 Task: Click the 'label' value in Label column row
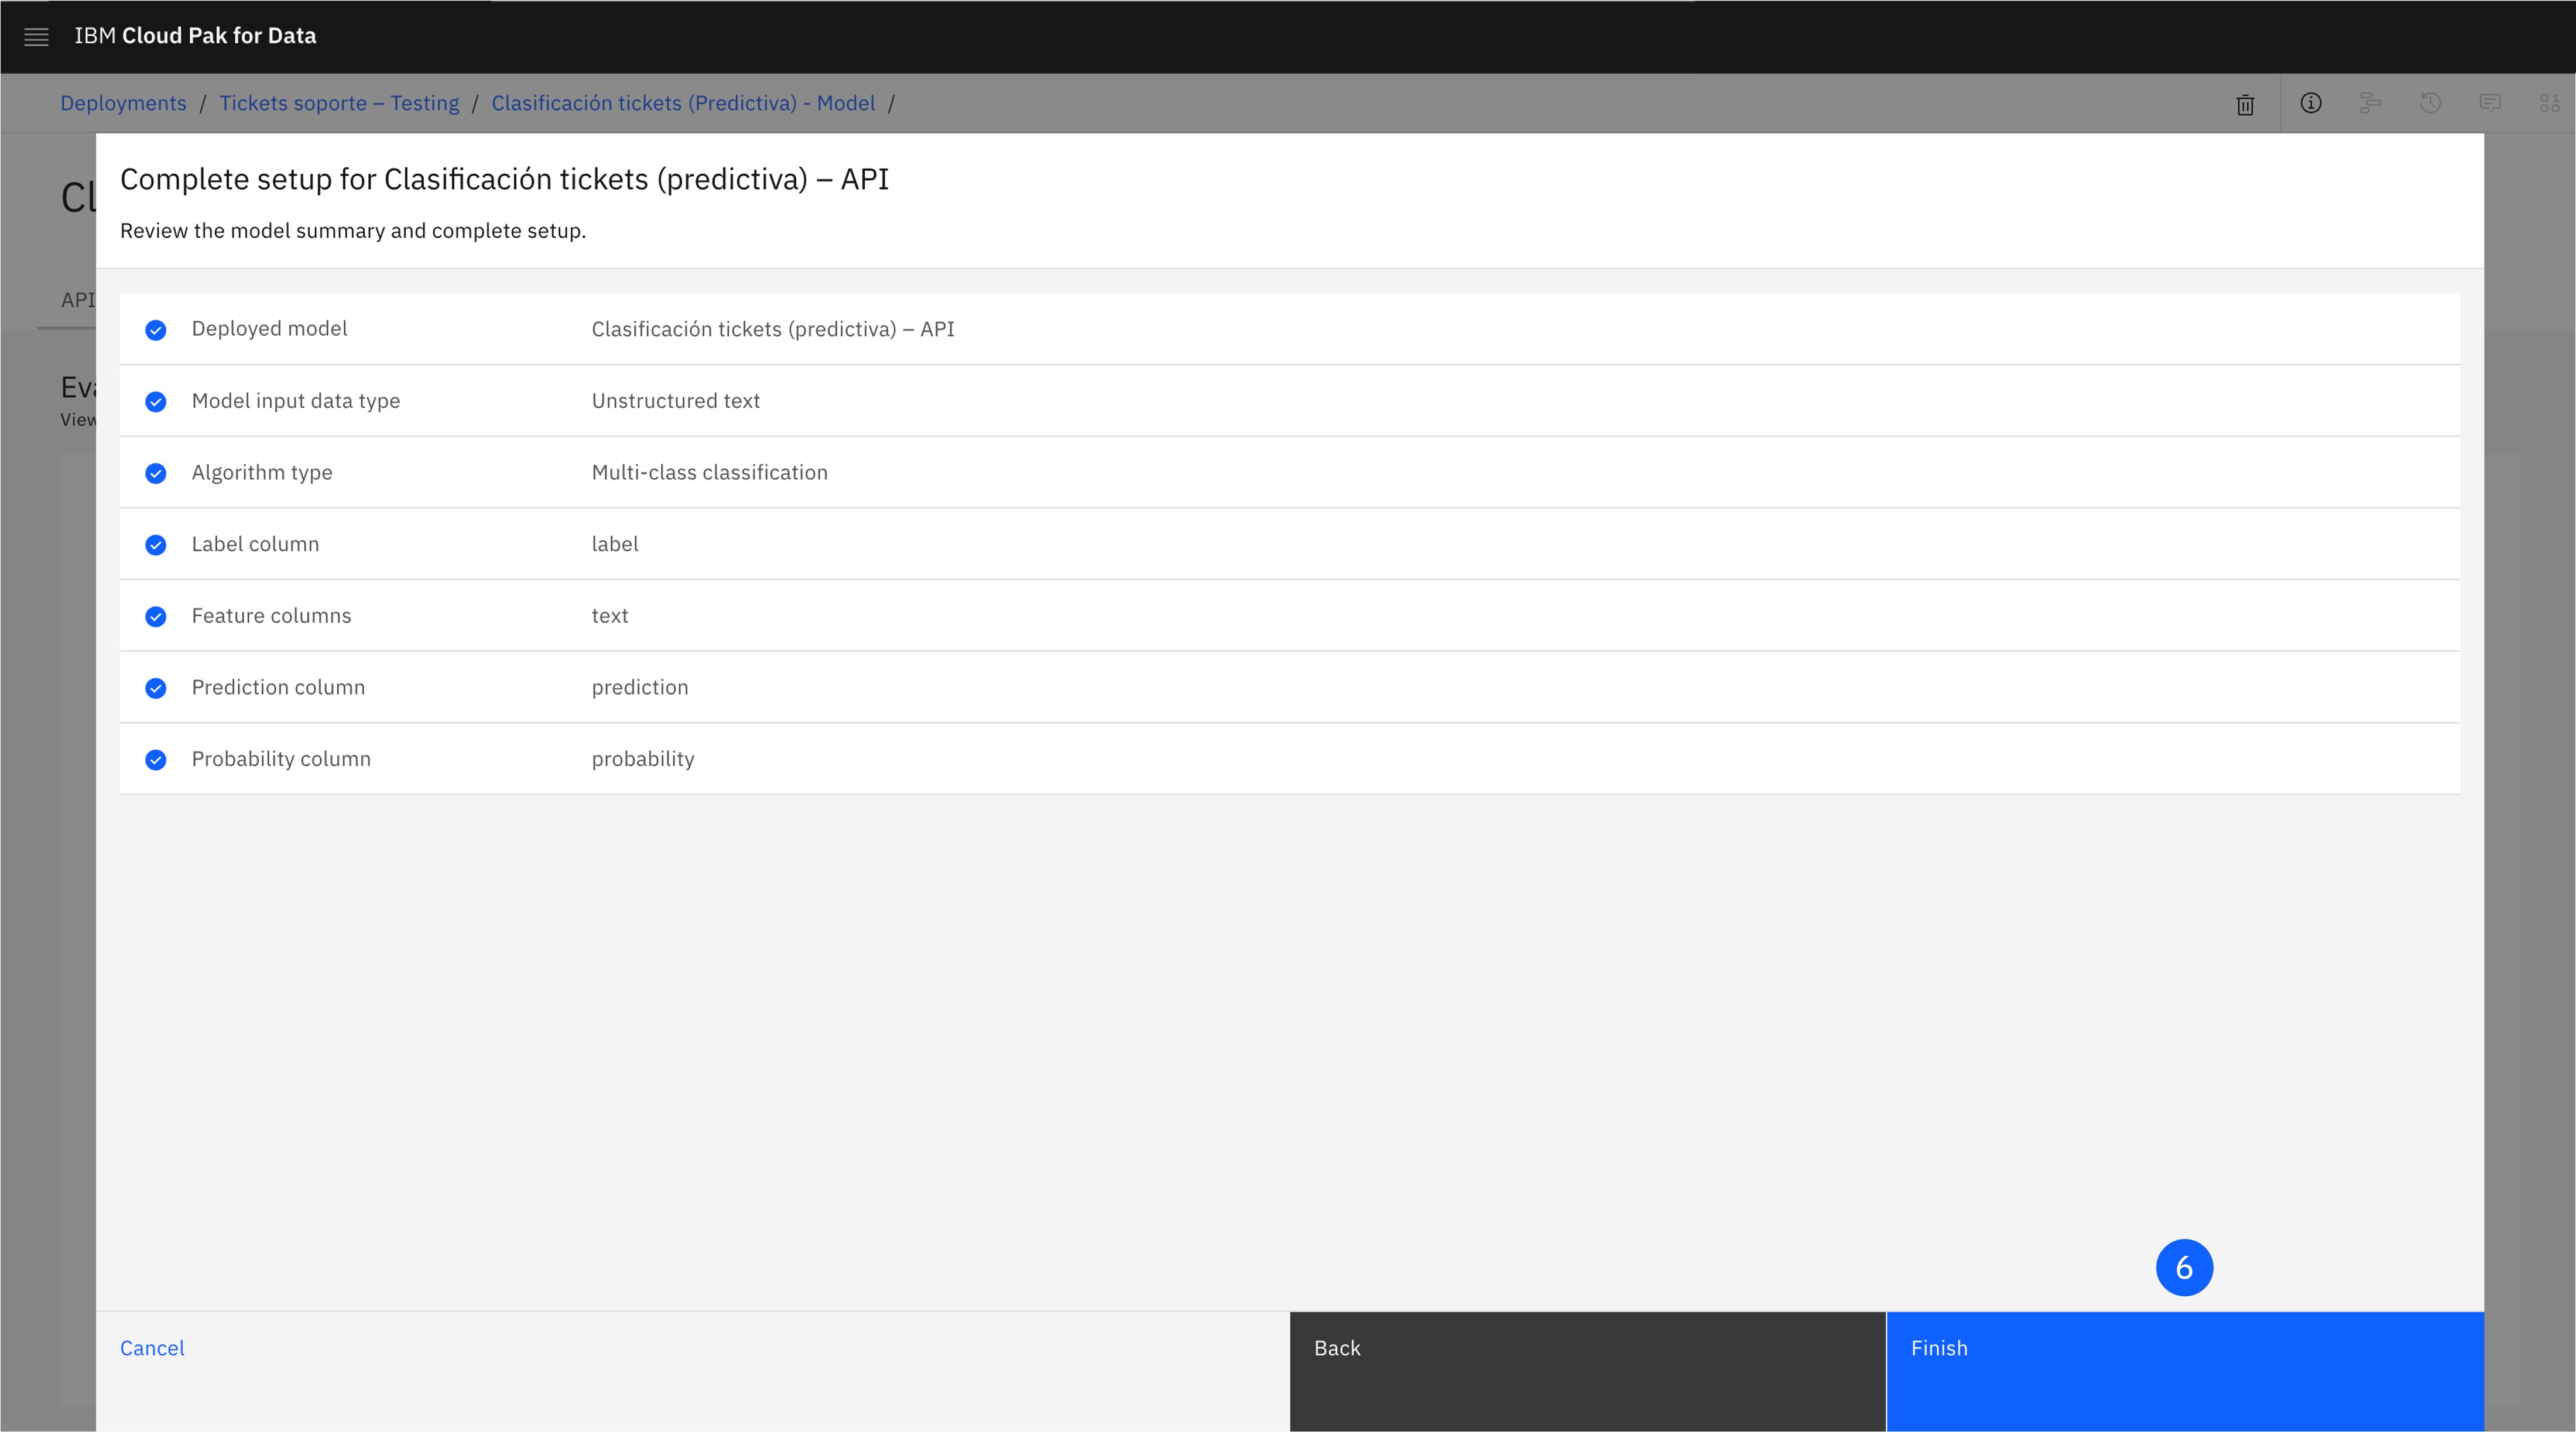[x=615, y=544]
